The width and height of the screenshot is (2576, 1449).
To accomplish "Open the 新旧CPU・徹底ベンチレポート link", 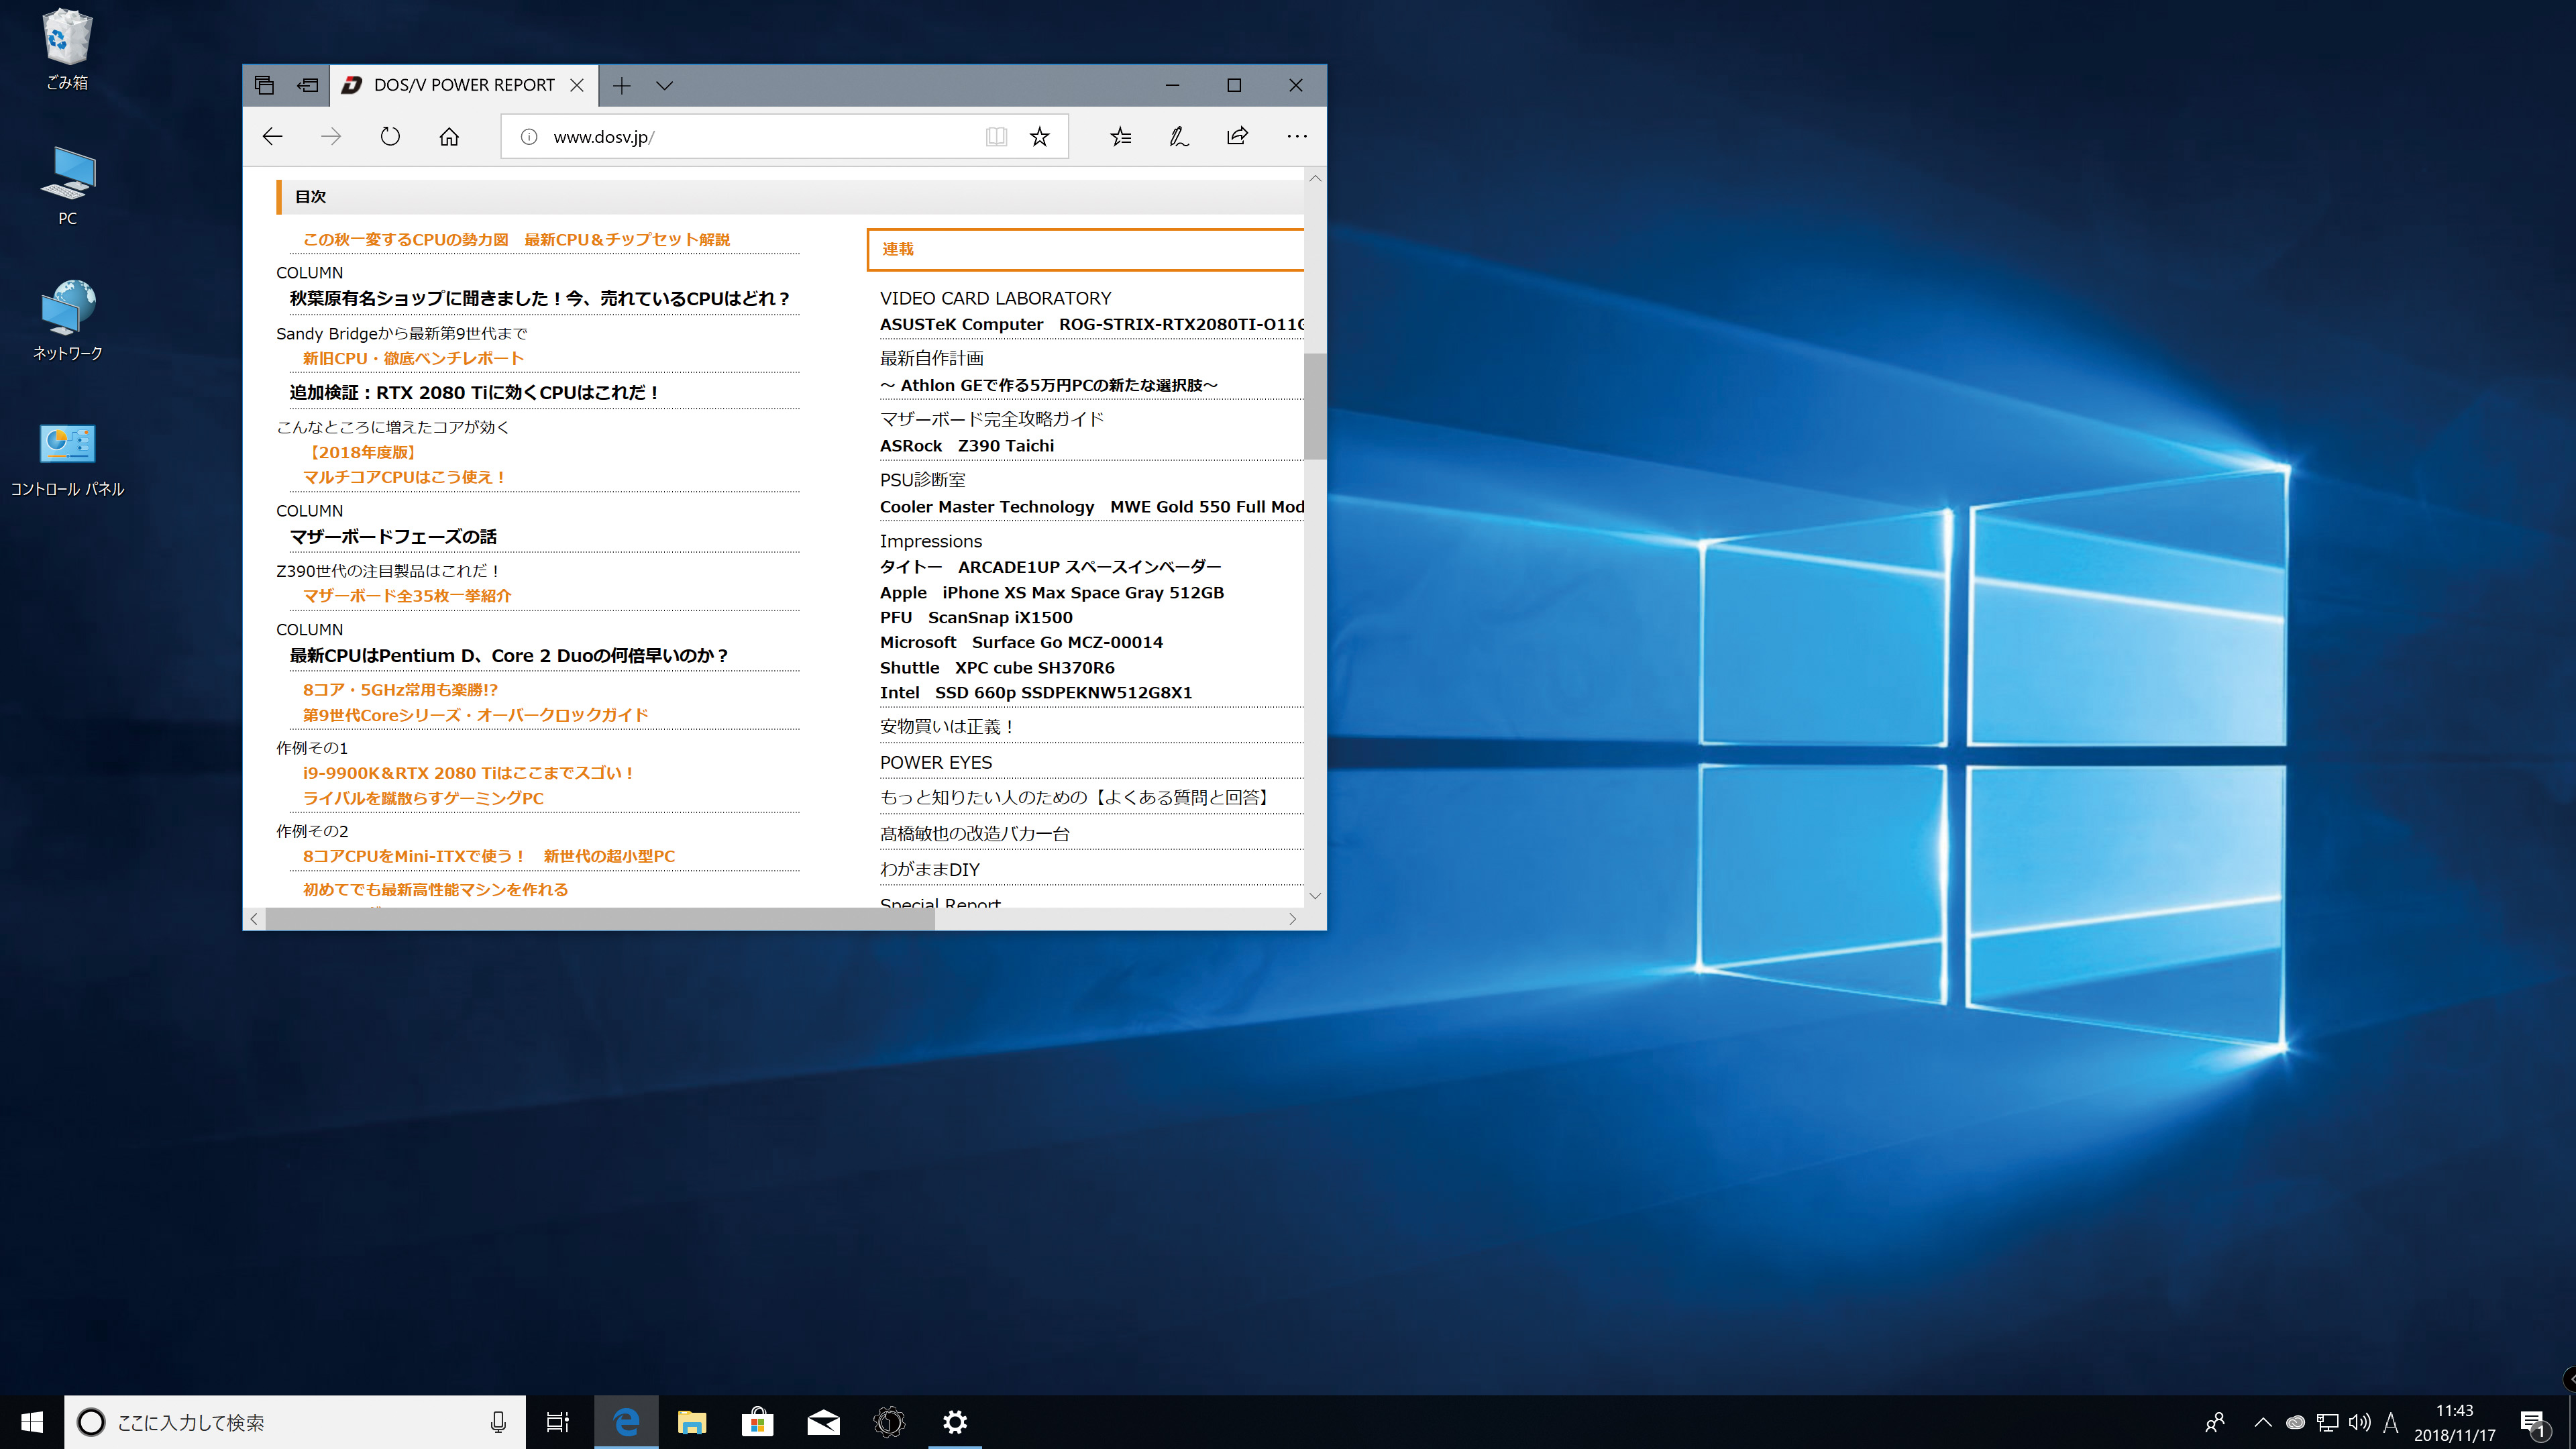I will pyautogui.click(x=413, y=358).
